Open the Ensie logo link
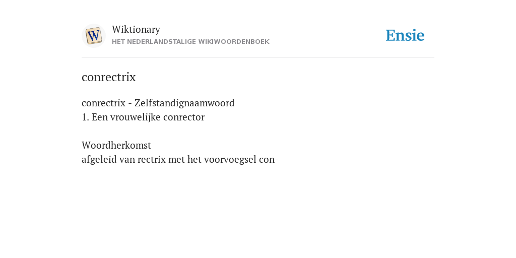 (x=405, y=35)
